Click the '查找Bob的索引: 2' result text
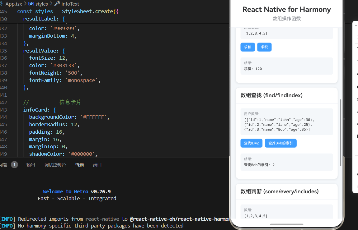The image size is (358, 230). tap(259, 165)
